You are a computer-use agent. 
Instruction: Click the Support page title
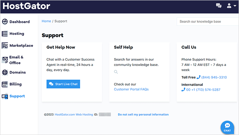coord(52,35)
